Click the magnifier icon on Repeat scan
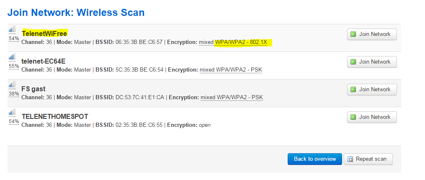The width and height of the screenshot is (425, 180). click(350, 159)
